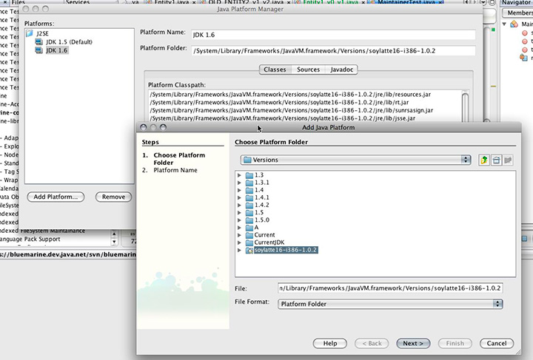This screenshot has height=360, width=533.
Task: Click the Platform Name text field
Action: [x=333, y=35]
